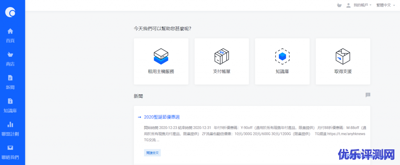This screenshot has width=400, height=165.
Task: Open the 繁體中文 language dropdown
Action: coord(385,5)
